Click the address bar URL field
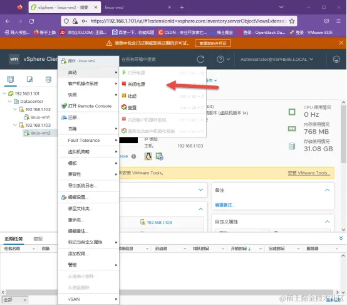This screenshot has width=347, height=305. [188, 21]
